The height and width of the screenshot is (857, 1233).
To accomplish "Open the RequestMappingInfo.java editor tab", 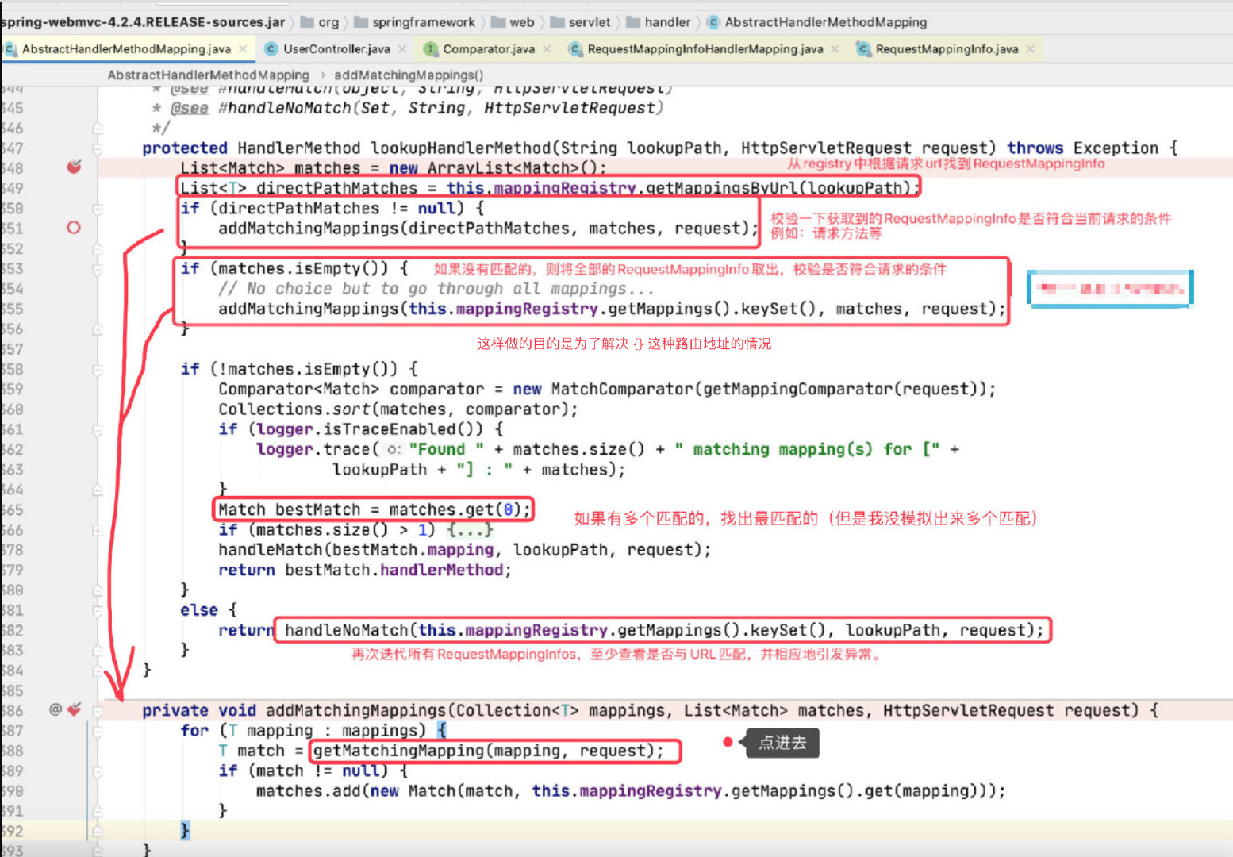I will (x=947, y=49).
